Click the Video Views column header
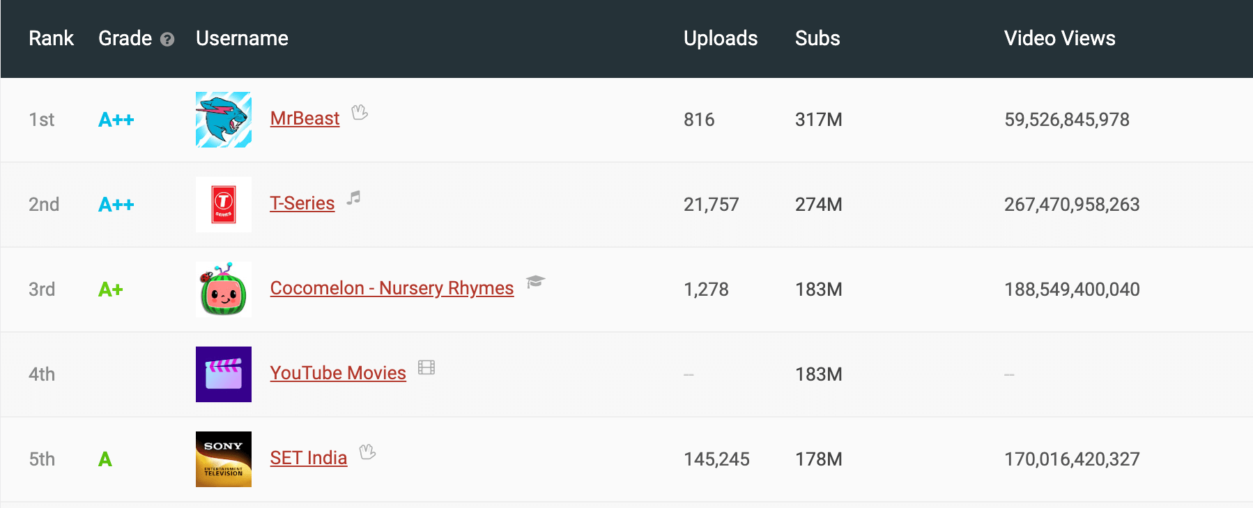1253x508 pixels. (1058, 38)
